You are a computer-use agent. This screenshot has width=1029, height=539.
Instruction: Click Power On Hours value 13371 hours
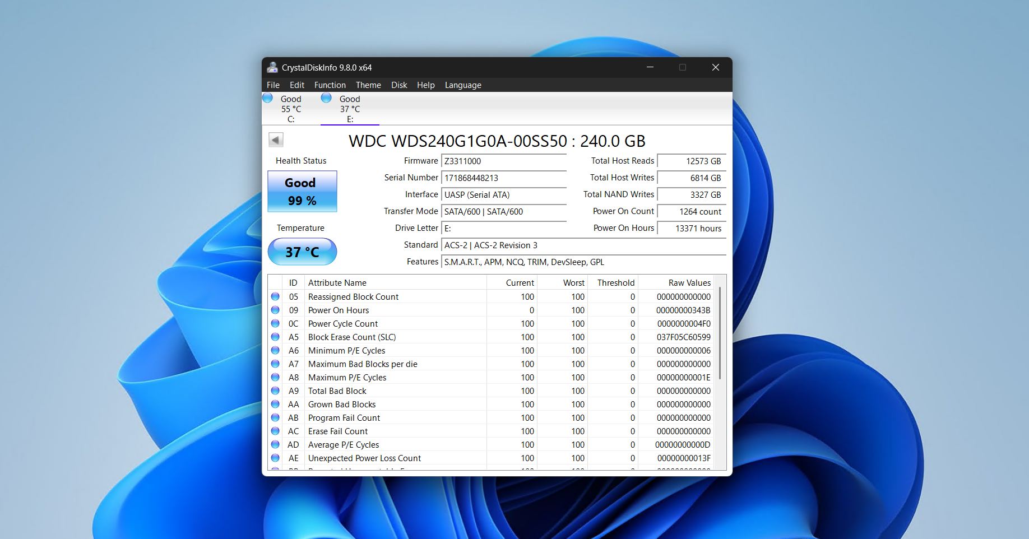coord(692,229)
